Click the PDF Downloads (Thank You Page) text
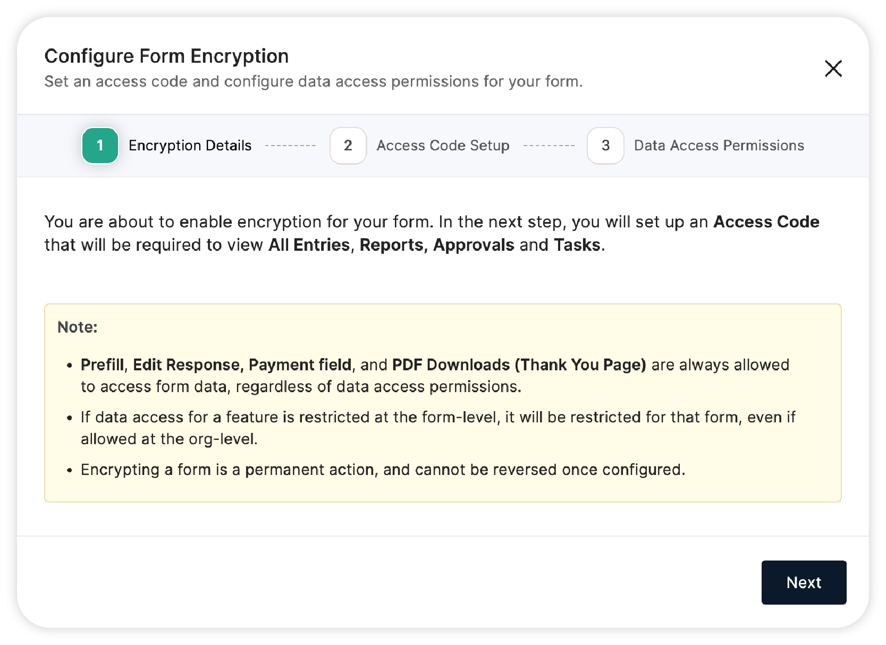This screenshot has width=886, height=645. click(x=519, y=365)
